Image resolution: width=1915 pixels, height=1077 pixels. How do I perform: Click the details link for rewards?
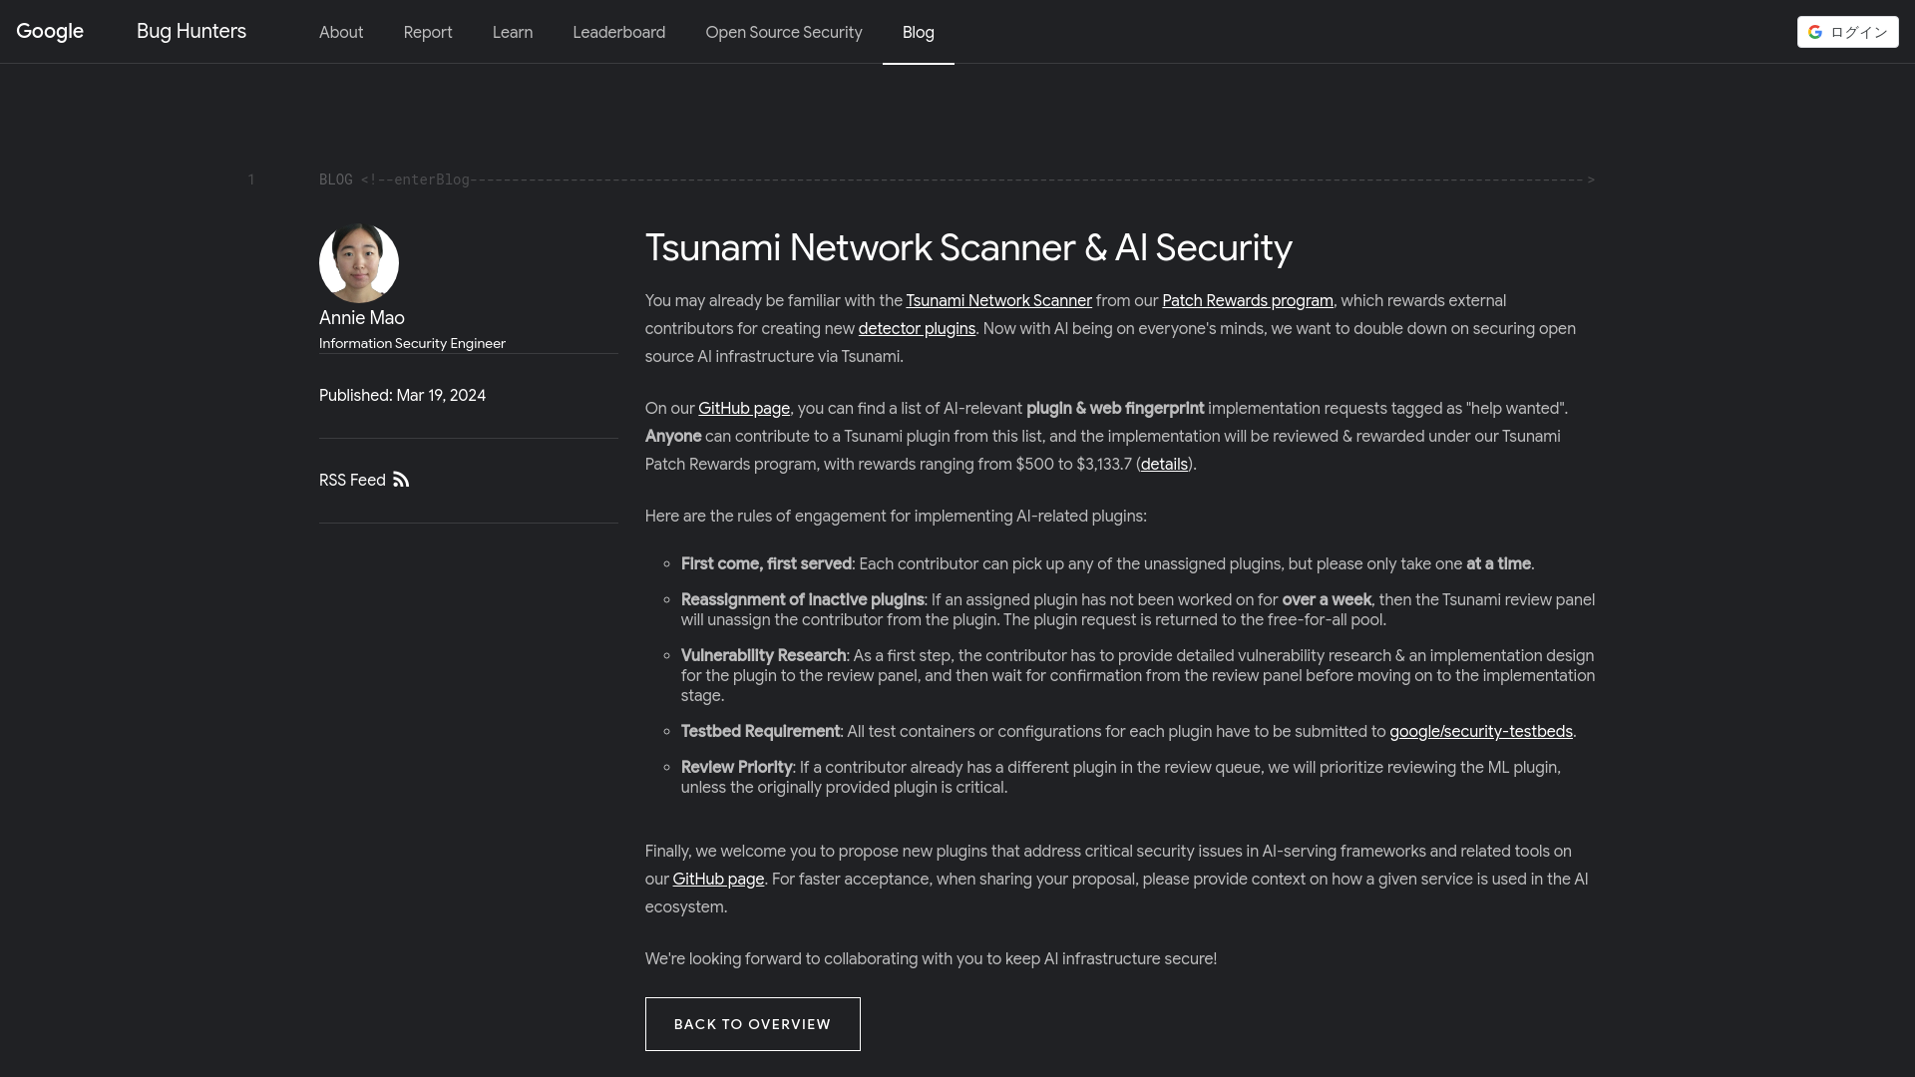click(x=1164, y=465)
